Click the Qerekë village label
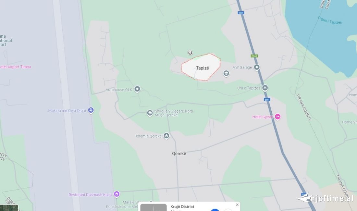 (179, 154)
